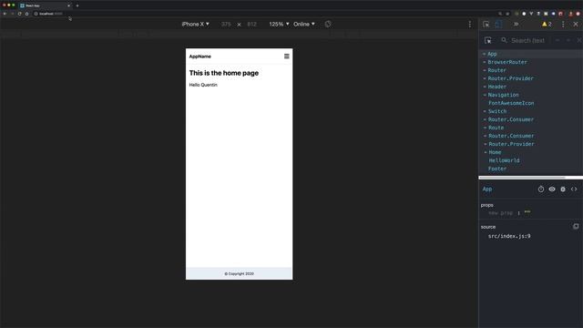Click the 'props' section label
This screenshot has width=583, height=328.
coord(486,205)
